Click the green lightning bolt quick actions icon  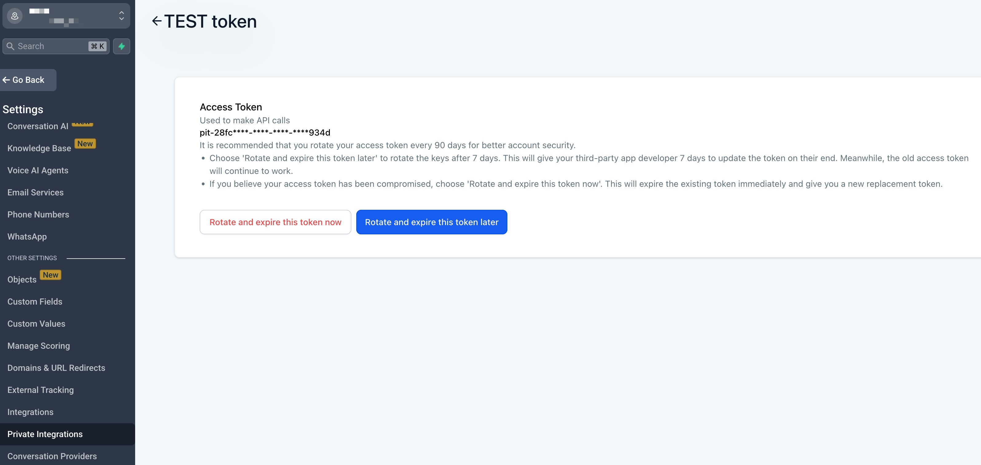[x=122, y=46]
